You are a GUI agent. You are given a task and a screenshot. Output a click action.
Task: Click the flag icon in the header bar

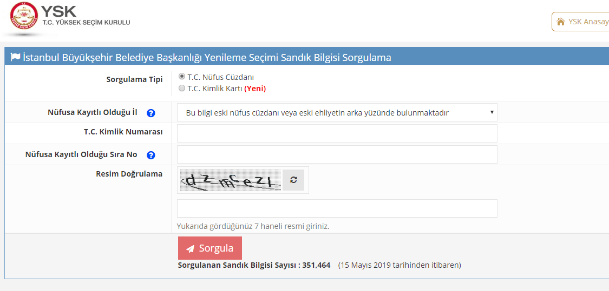click(15, 58)
